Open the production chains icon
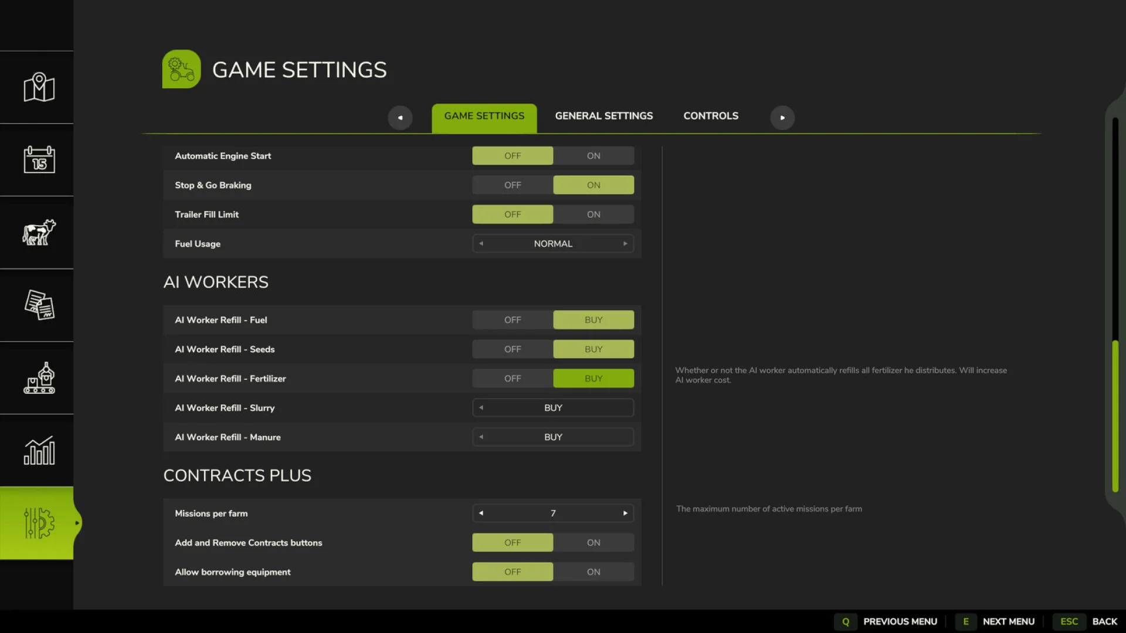This screenshot has height=633, width=1126. [x=38, y=377]
